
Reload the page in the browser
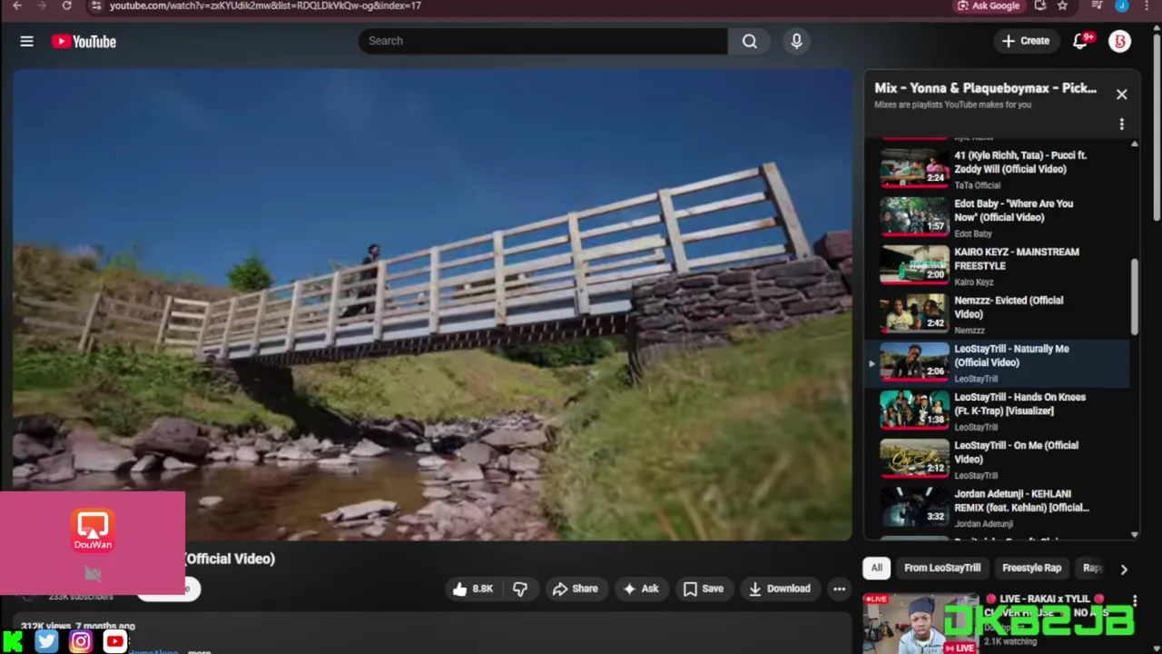click(x=66, y=5)
